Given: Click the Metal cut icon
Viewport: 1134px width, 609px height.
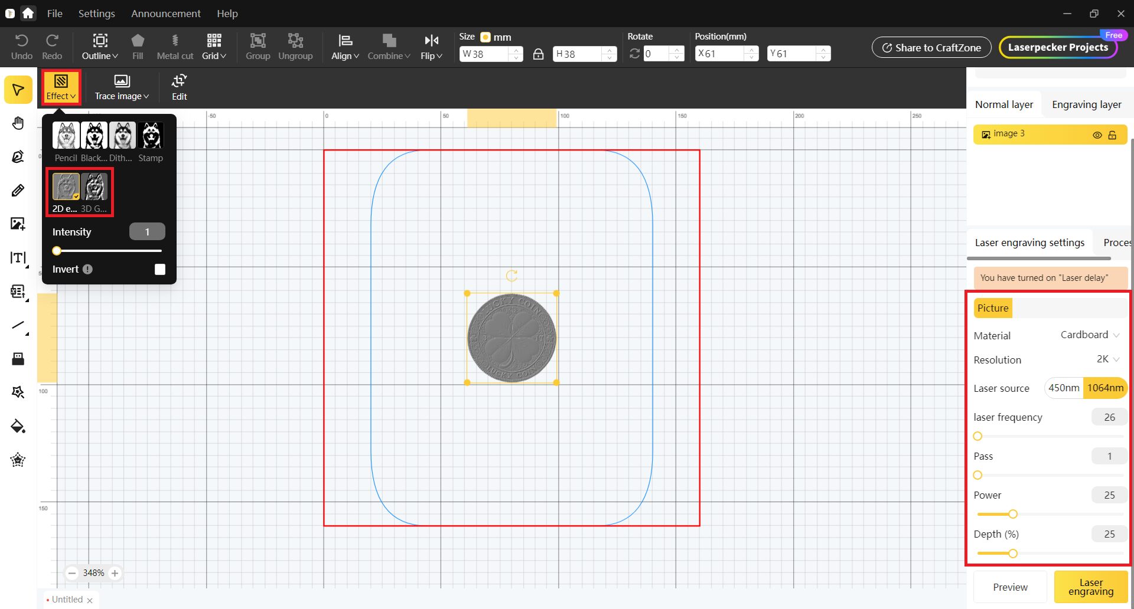Looking at the screenshot, I should tap(175, 41).
